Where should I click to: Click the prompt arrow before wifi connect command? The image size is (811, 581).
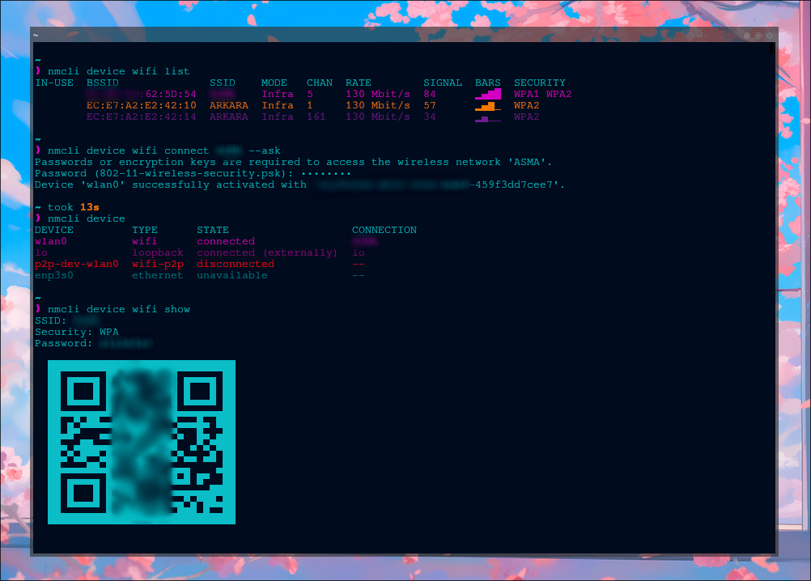[x=38, y=150]
